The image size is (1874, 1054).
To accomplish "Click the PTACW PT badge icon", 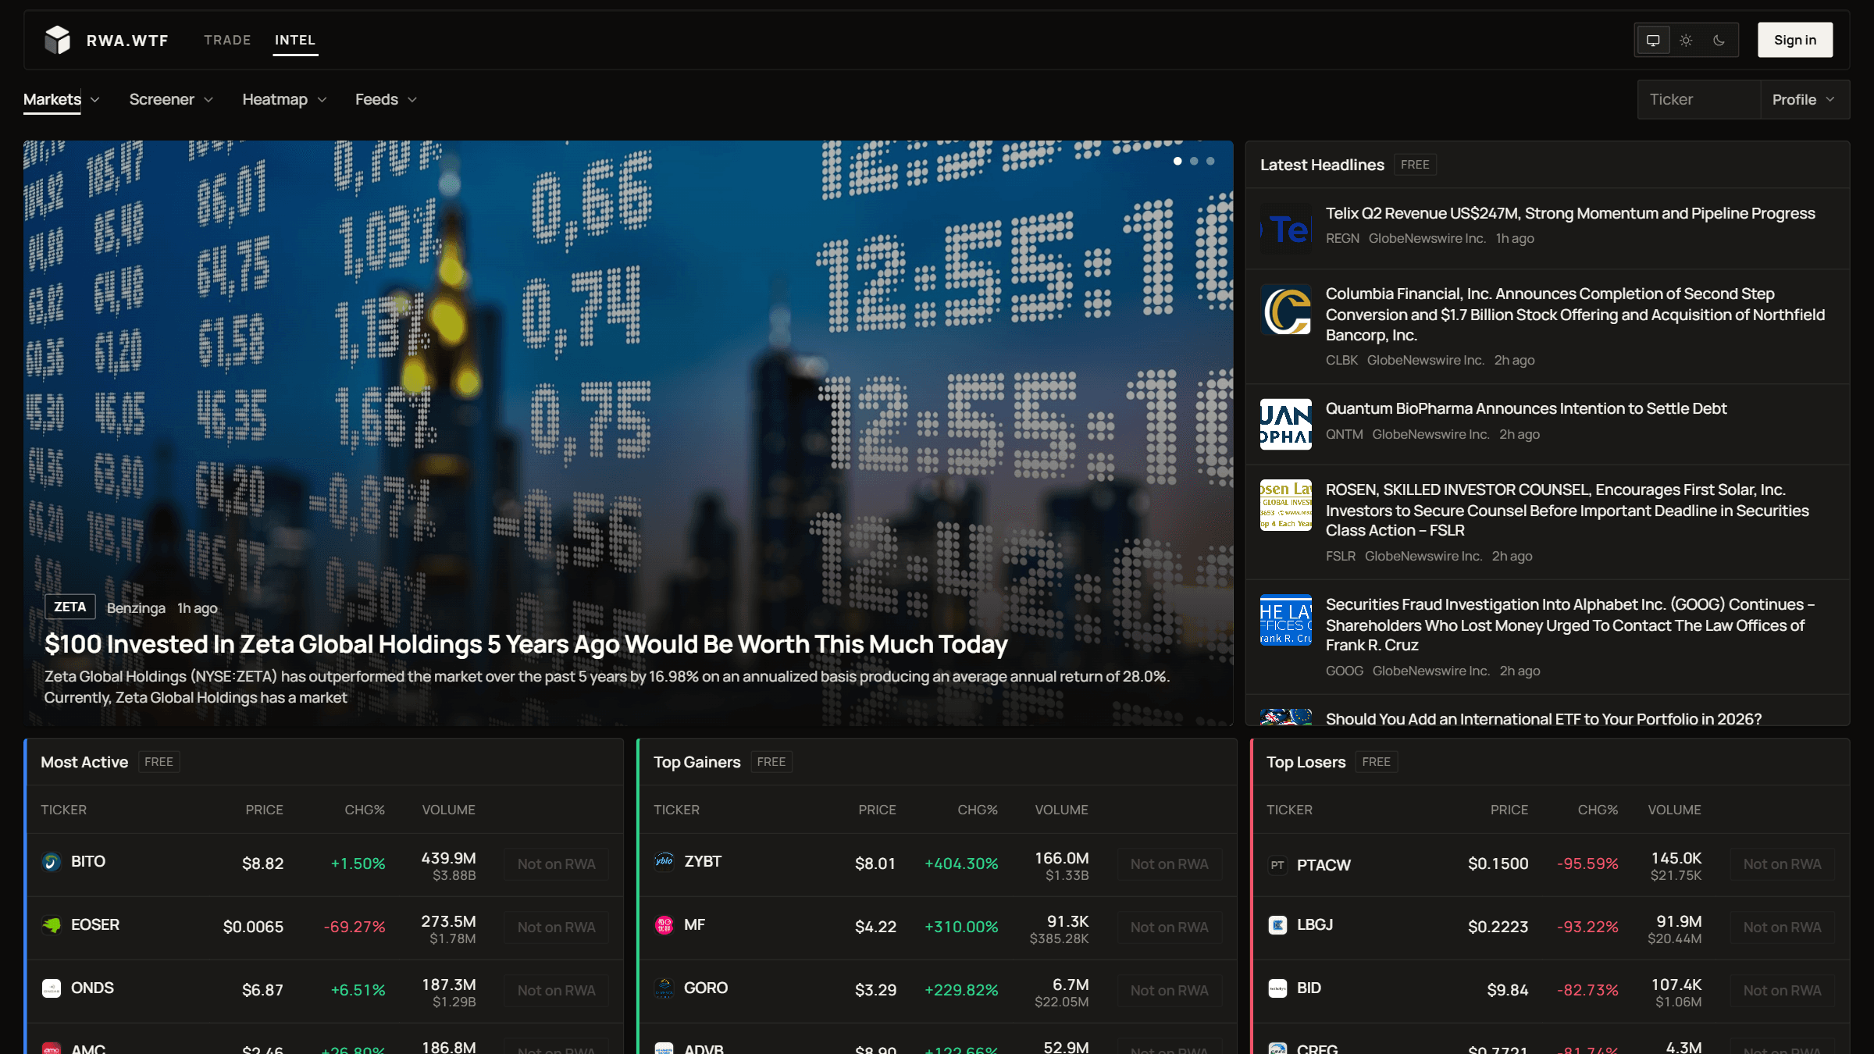I will pyautogui.click(x=1277, y=865).
